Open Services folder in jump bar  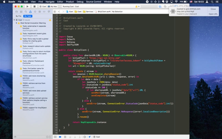click(88, 12)
